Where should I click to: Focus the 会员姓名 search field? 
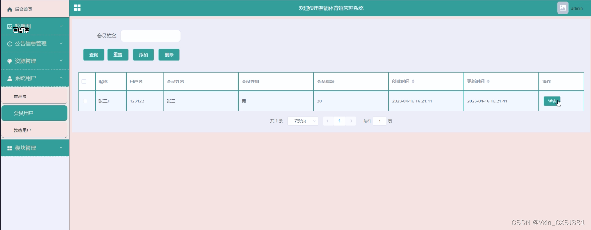(151, 36)
